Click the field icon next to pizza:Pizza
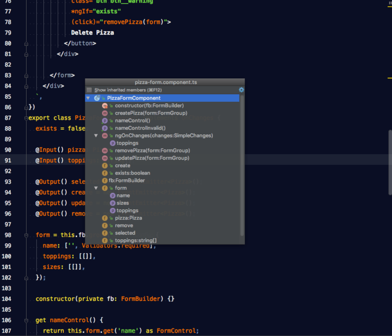The image size is (392, 336). click(x=105, y=218)
